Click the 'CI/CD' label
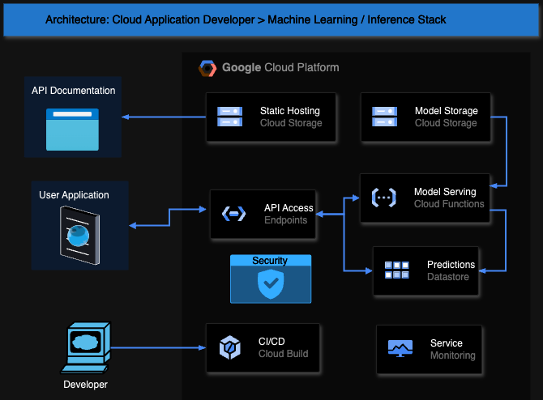The image size is (543, 400). pyautogui.click(x=271, y=342)
